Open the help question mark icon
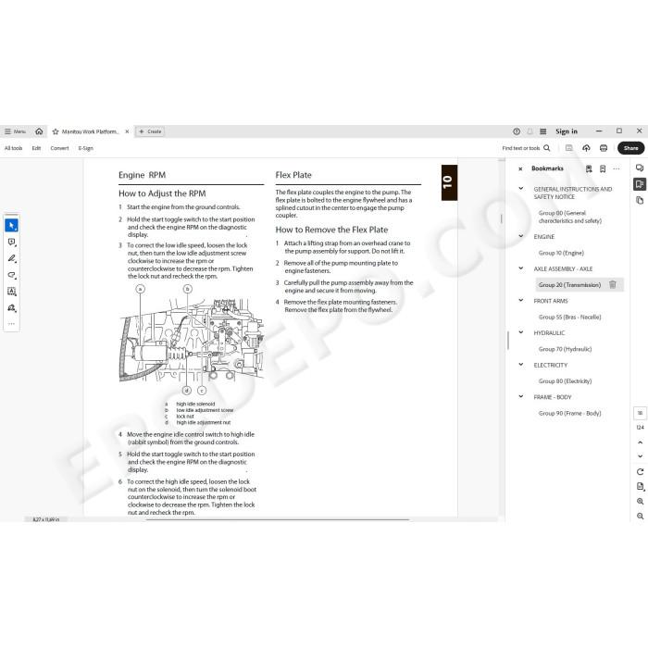 click(517, 131)
